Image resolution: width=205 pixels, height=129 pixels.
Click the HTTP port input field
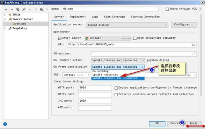click(x=95, y=88)
